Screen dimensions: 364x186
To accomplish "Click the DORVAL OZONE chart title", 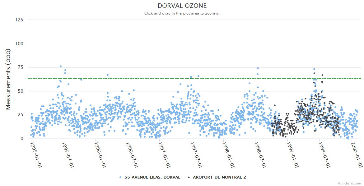I will click(182, 6).
